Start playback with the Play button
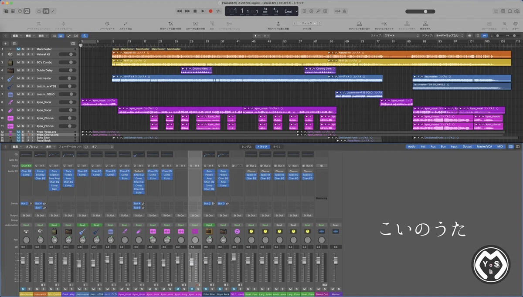The width and height of the screenshot is (523, 297). tap(203, 11)
